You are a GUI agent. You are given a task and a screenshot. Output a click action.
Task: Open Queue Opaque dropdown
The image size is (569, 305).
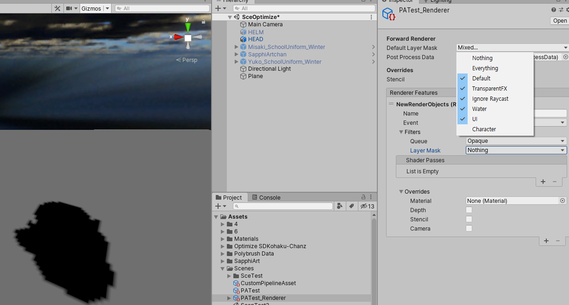pyautogui.click(x=516, y=141)
